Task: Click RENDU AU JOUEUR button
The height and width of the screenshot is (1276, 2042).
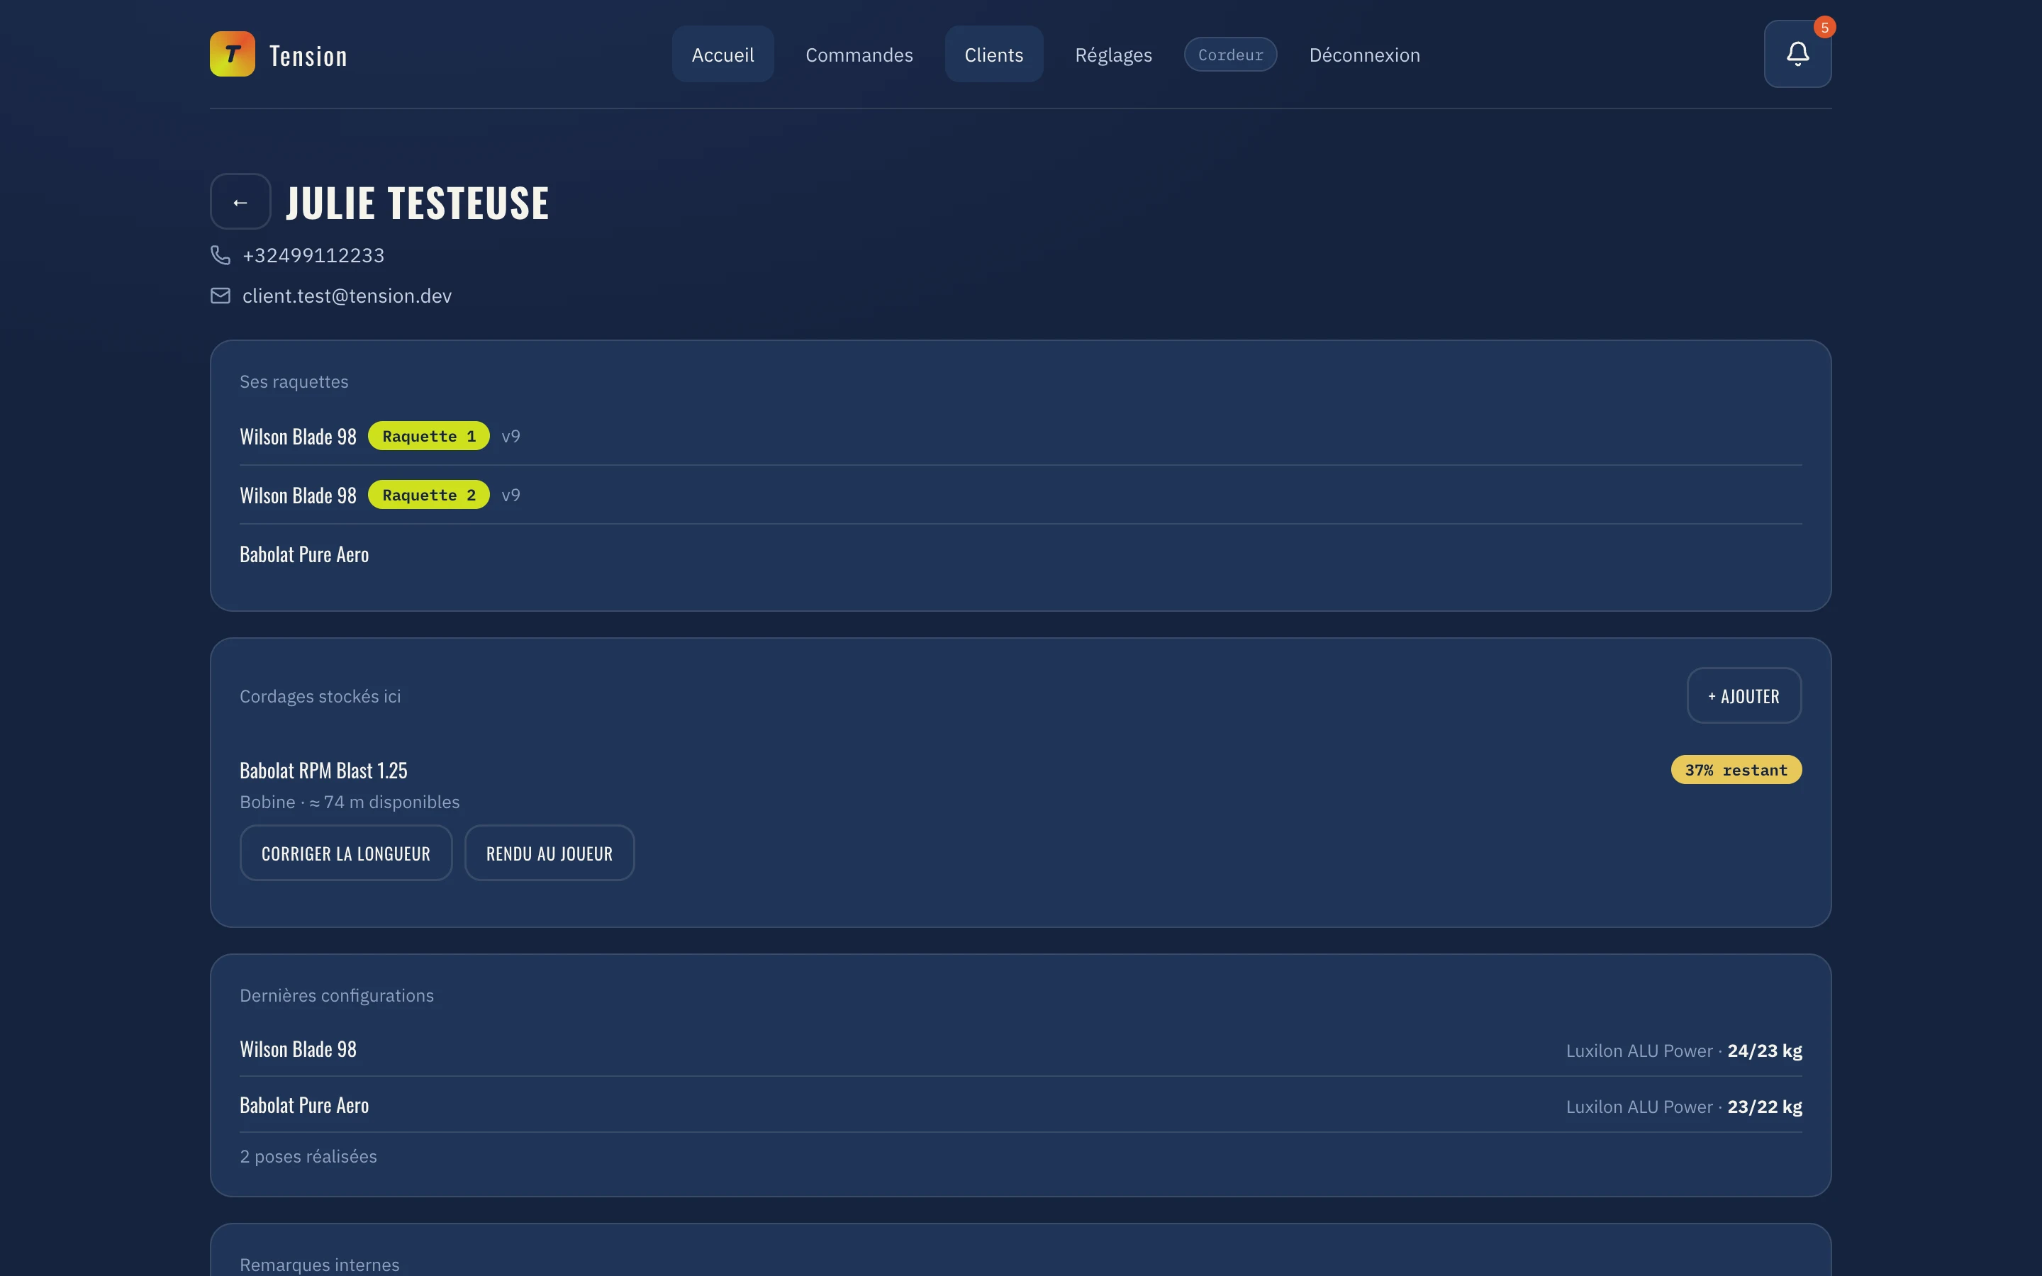Action: (x=549, y=852)
